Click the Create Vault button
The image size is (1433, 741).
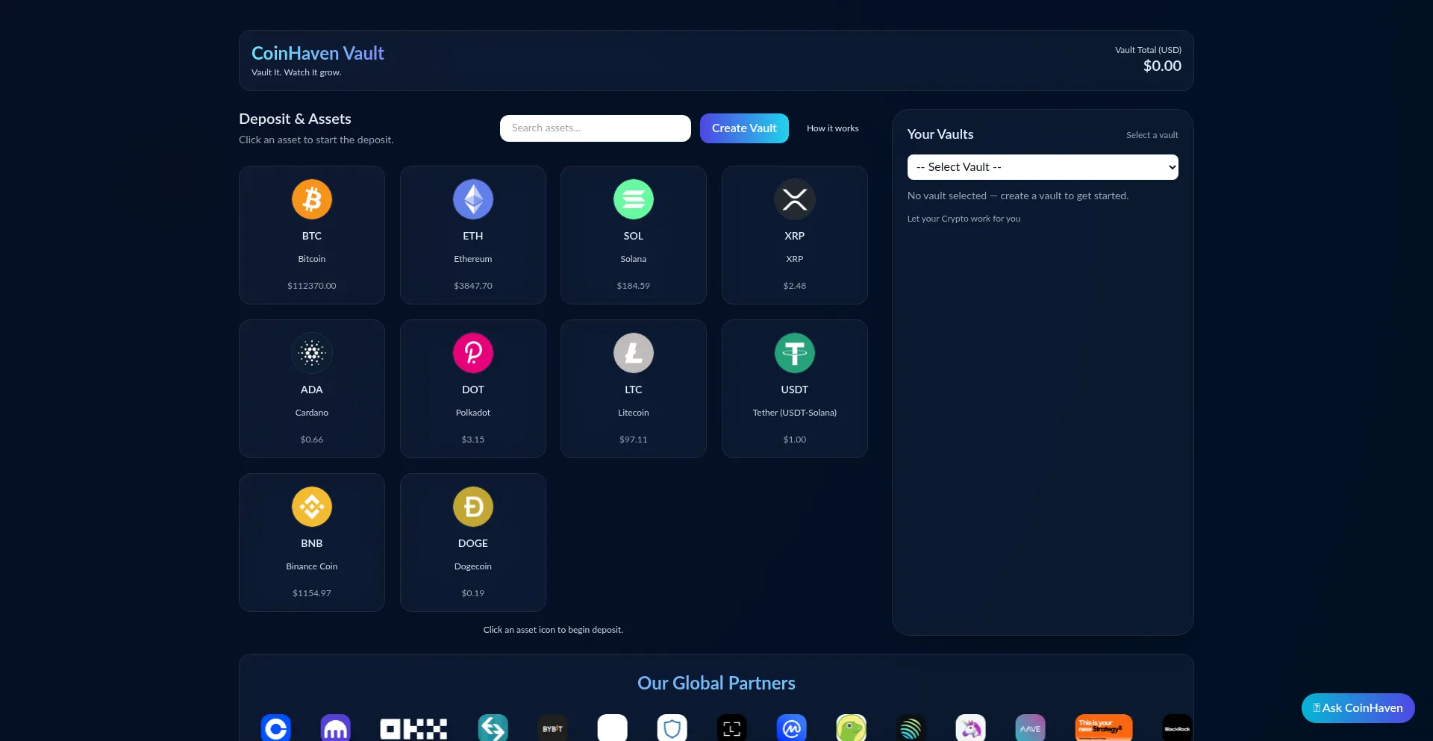[x=744, y=128]
